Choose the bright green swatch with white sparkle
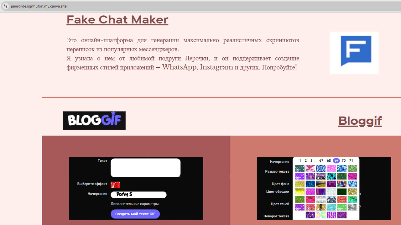Image resolution: width=401 pixels, height=225 pixels. (x=342, y=207)
